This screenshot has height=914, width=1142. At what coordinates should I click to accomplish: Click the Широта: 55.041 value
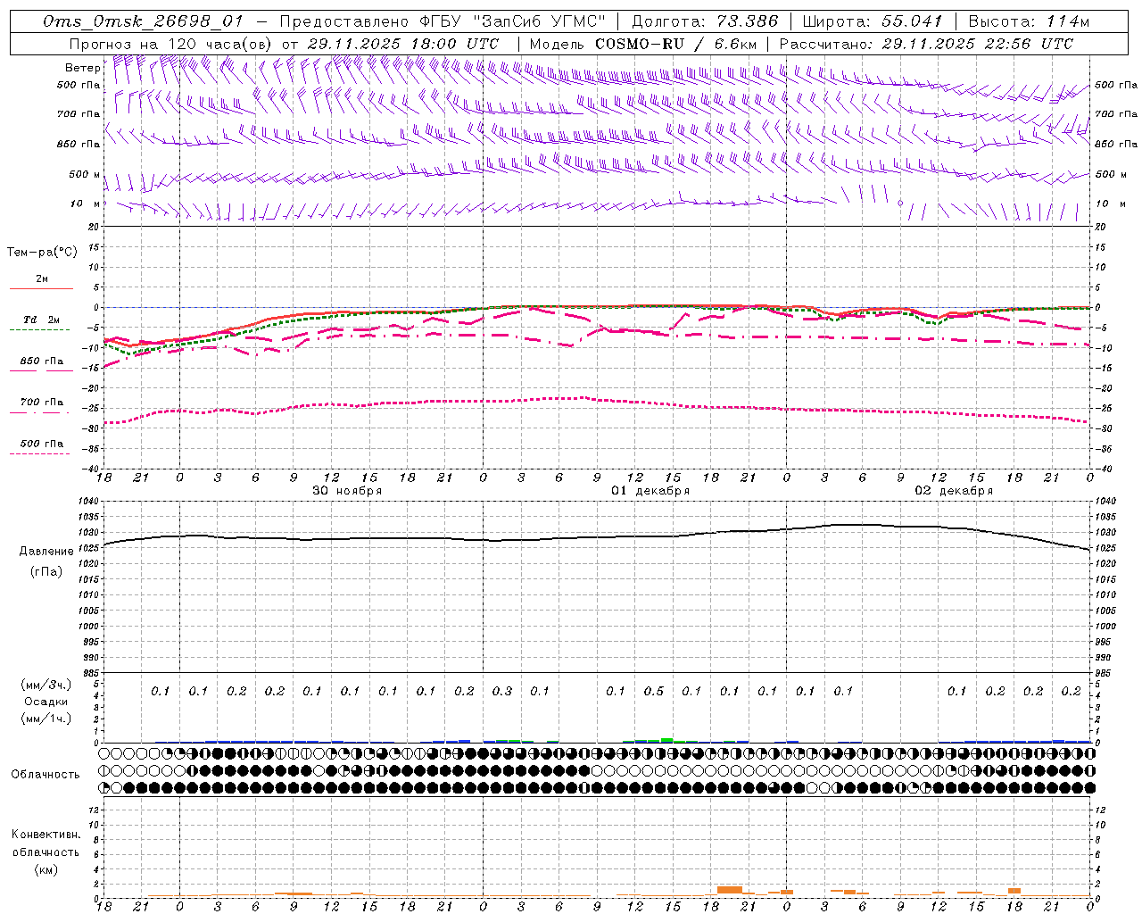873,21
